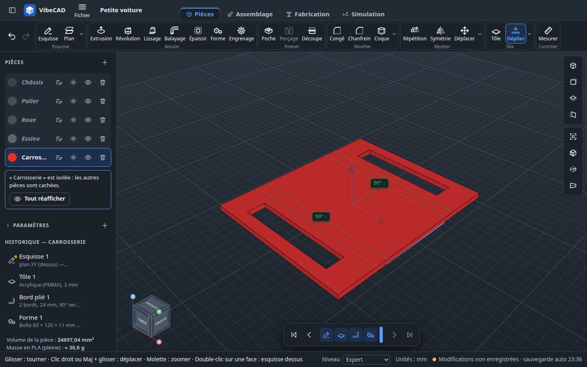Select the Coque shell tool
This screenshot has width=587, height=367.
[x=382, y=34]
